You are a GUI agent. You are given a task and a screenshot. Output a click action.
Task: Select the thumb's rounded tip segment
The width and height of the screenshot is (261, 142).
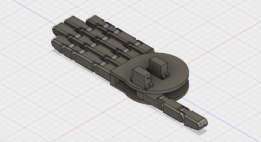[195, 120]
